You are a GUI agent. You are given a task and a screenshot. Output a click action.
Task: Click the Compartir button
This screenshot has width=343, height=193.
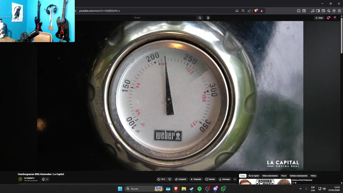coord(181,179)
